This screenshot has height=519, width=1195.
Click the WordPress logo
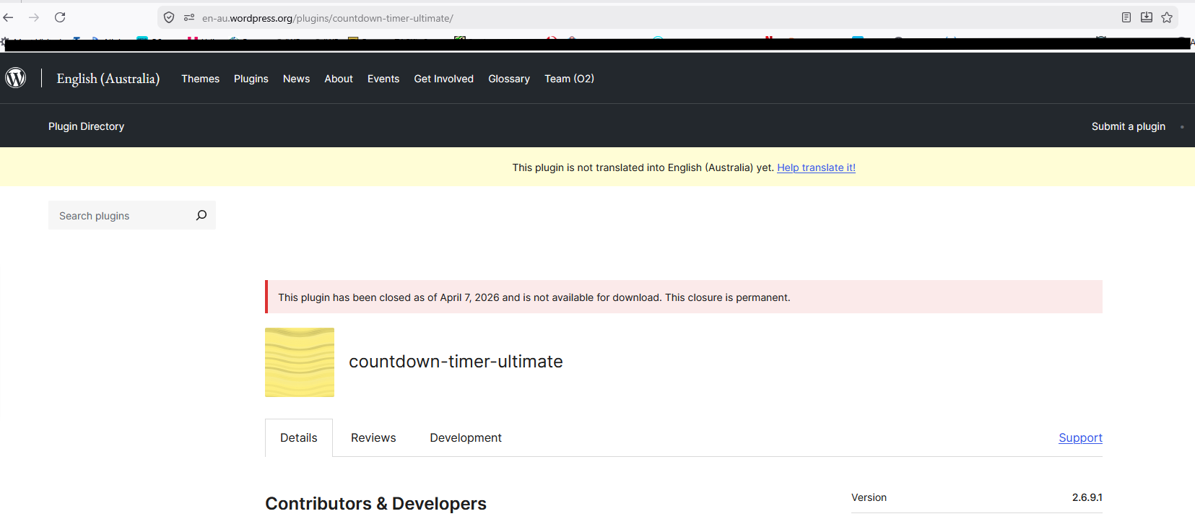pos(16,78)
